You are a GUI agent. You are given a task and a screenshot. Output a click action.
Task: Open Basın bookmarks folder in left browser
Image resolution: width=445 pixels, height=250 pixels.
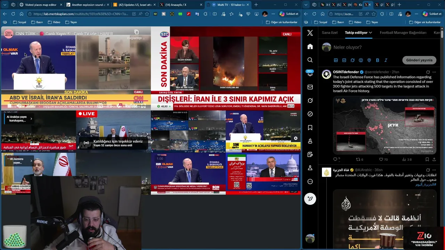[x=37, y=22]
